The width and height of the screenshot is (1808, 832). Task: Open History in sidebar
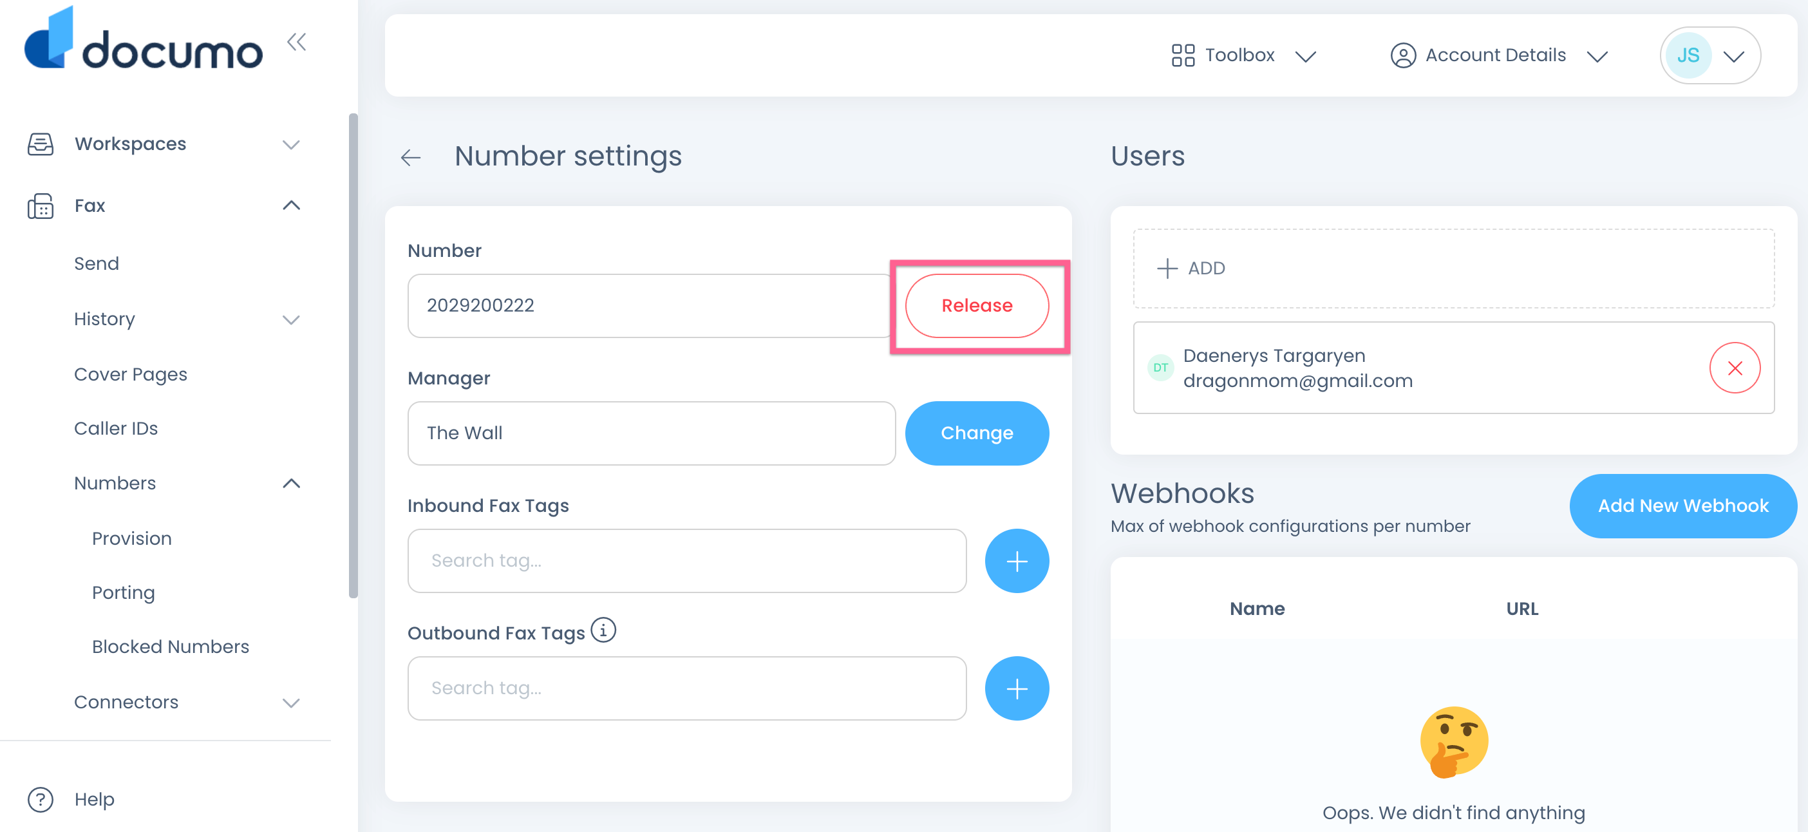pos(104,319)
